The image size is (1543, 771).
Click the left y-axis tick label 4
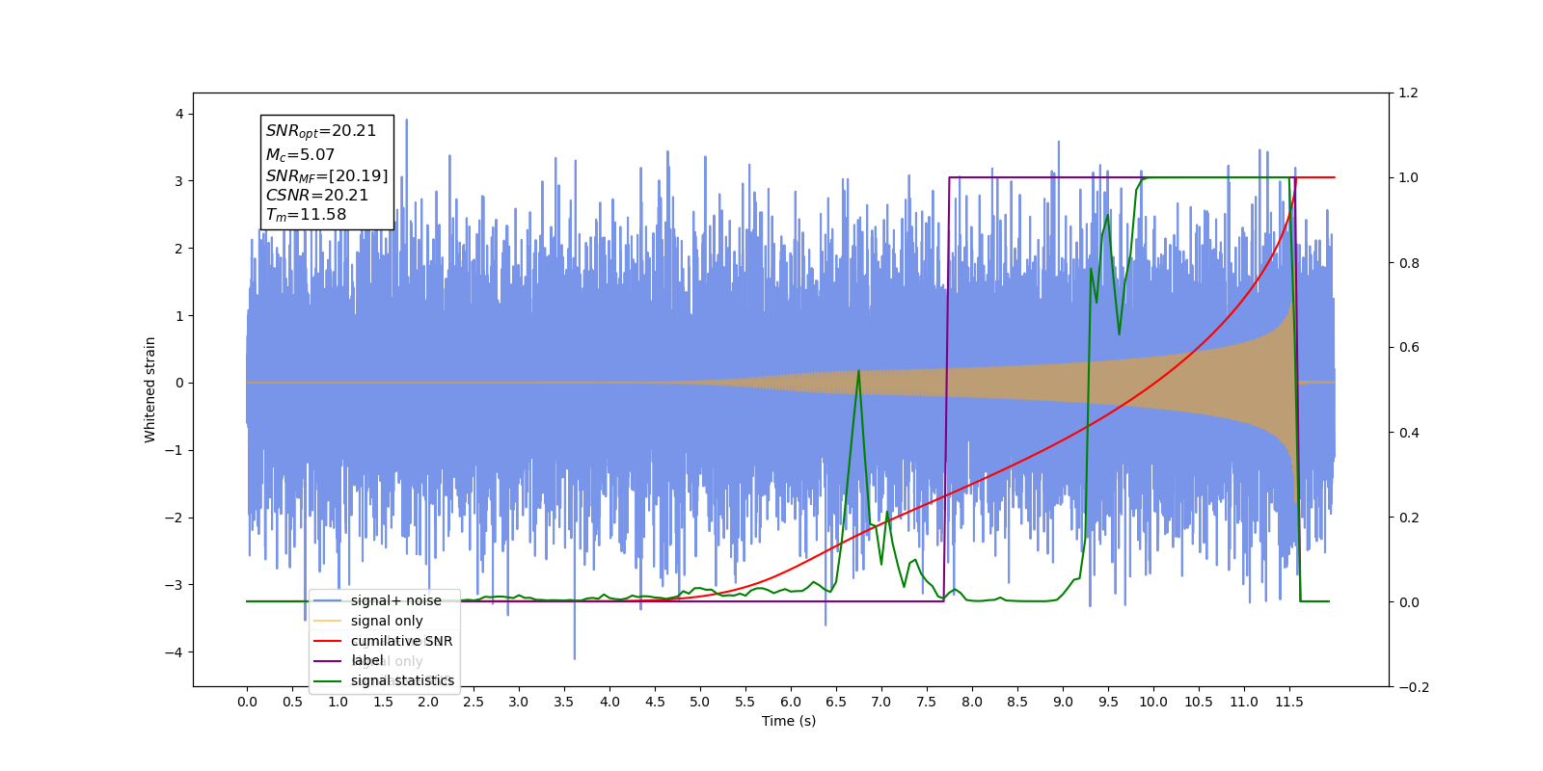[178, 114]
